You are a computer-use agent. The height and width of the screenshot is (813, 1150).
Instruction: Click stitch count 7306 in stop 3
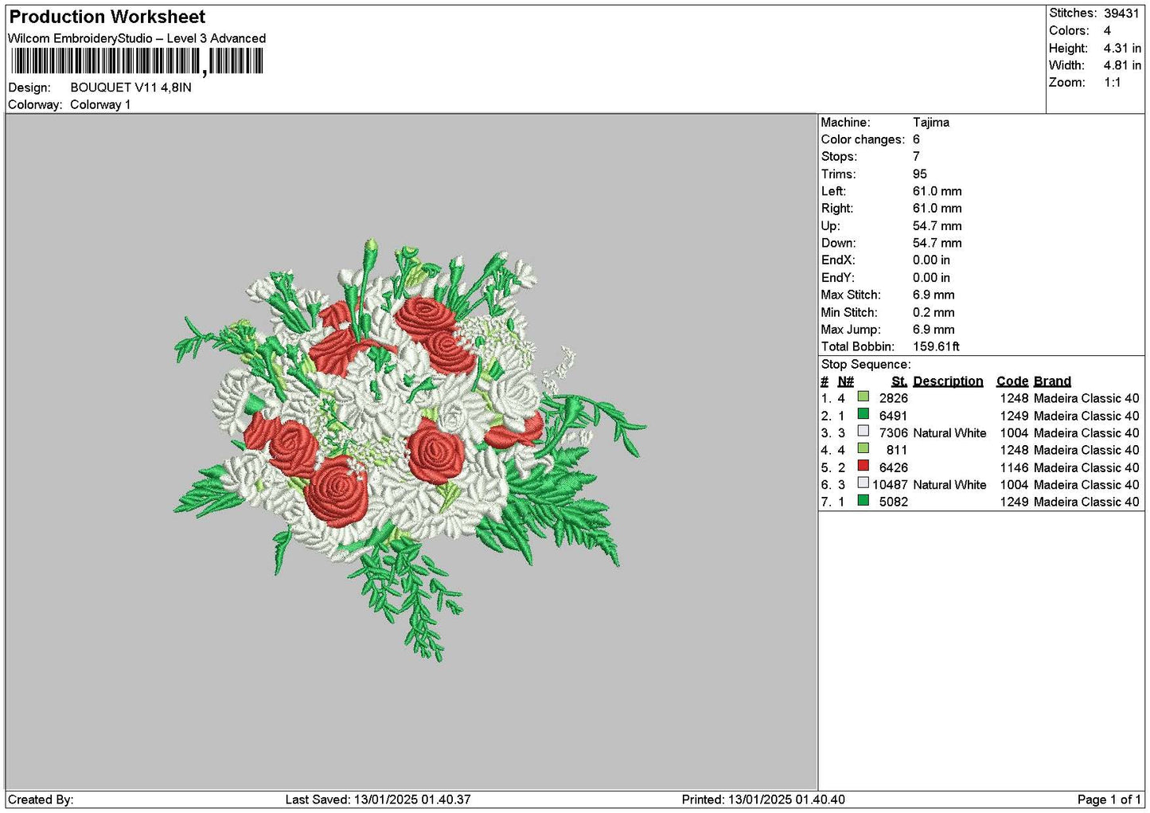(x=893, y=433)
